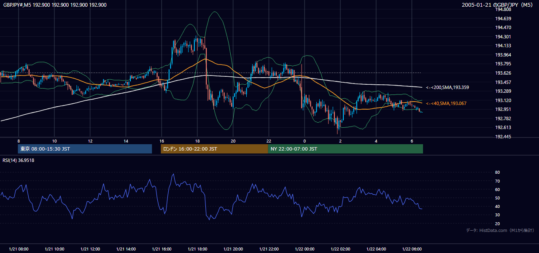
Task: Click price axis value 194.808
Action: point(503,10)
